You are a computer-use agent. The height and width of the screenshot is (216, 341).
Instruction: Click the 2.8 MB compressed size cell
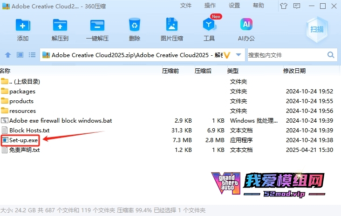[215, 140]
